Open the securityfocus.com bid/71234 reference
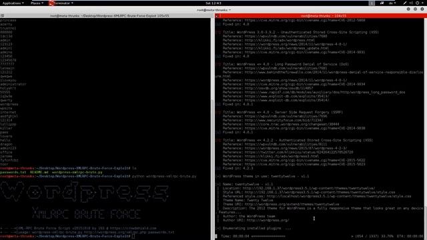This screenshot has width=427, height=240. tap(284, 120)
